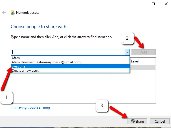Go back using the back arrow

pyautogui.click(x=4, y=12)
